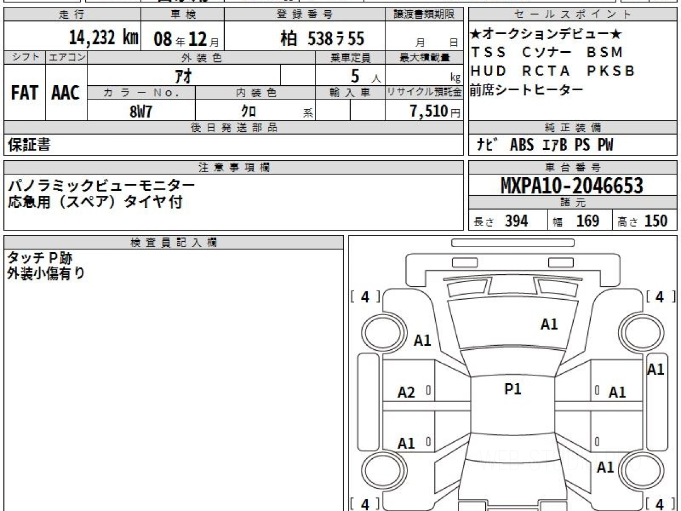Select the 内装色 header
Image resolution: width=681 pixels, height=511 pixels.
tap(255, 93)
